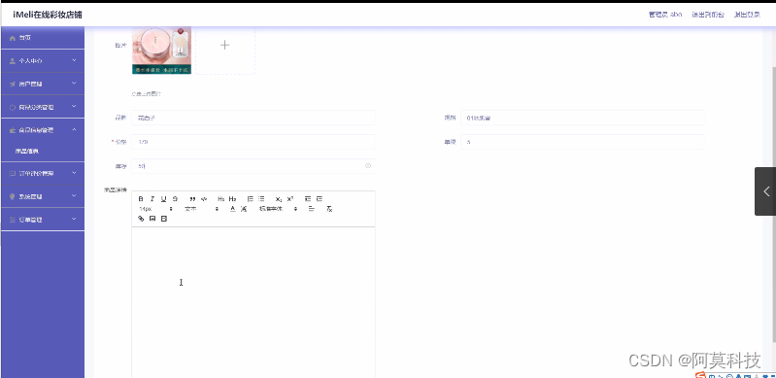The image size is (776, 378).
Task: Open the text color picker
Action: coord(233,209)
